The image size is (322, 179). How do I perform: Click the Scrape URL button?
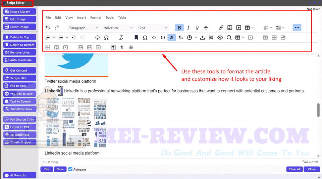click(x=20, y=78)
